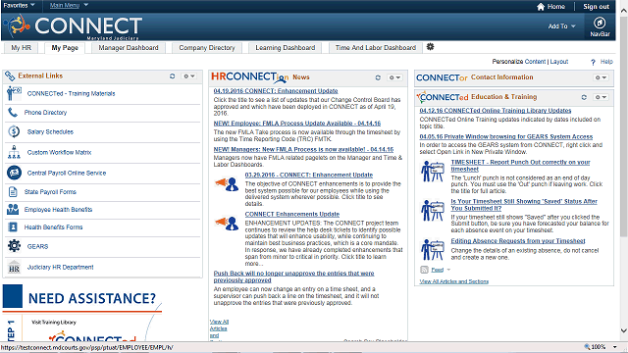Open Judiciary HR Department link text
The width and height of the screenshot is (628, 353).
tap(60, 267)
